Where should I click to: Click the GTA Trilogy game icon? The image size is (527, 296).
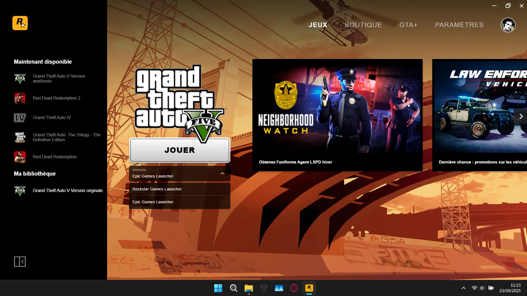pyautogui.click(x=20, y=137)
